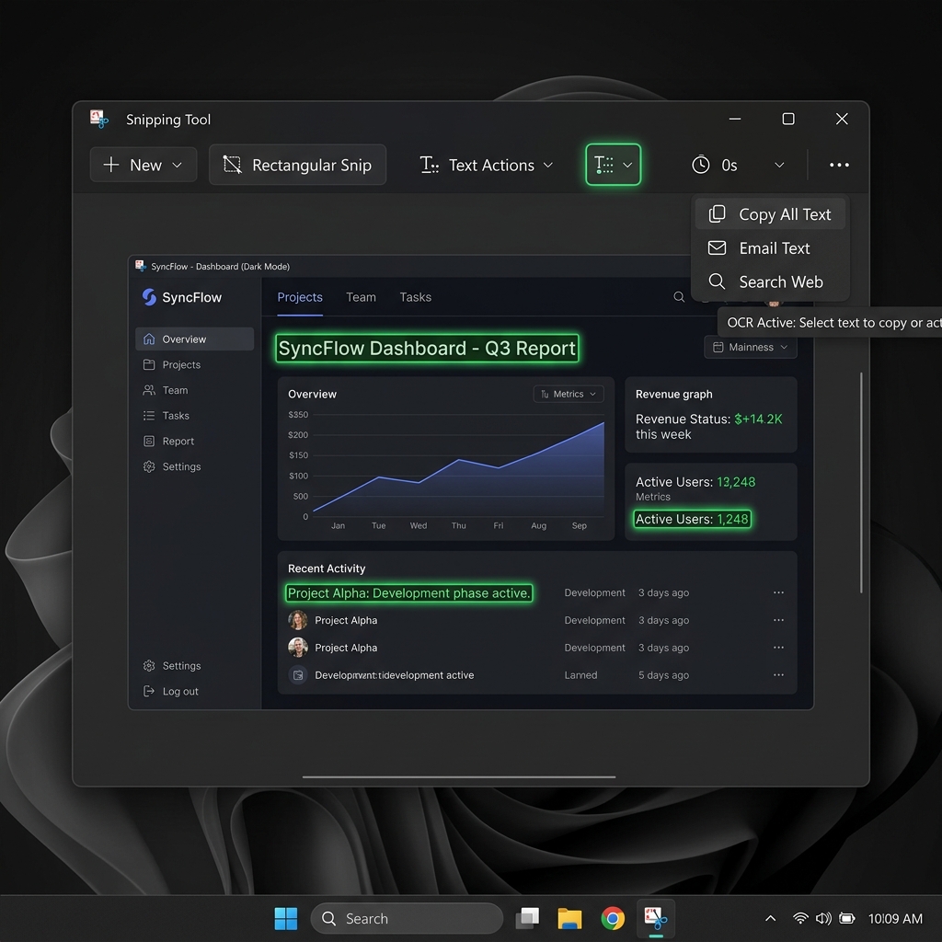Click the lower Settings gear above Log out
This screenshot has height=942, width=942.
[x=149, y=666]
